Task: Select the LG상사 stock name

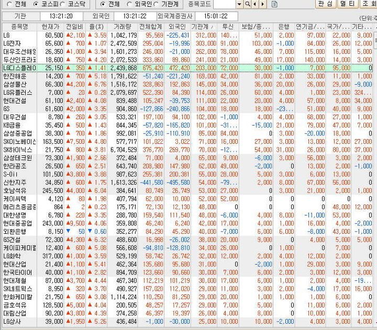Action: 12,322
